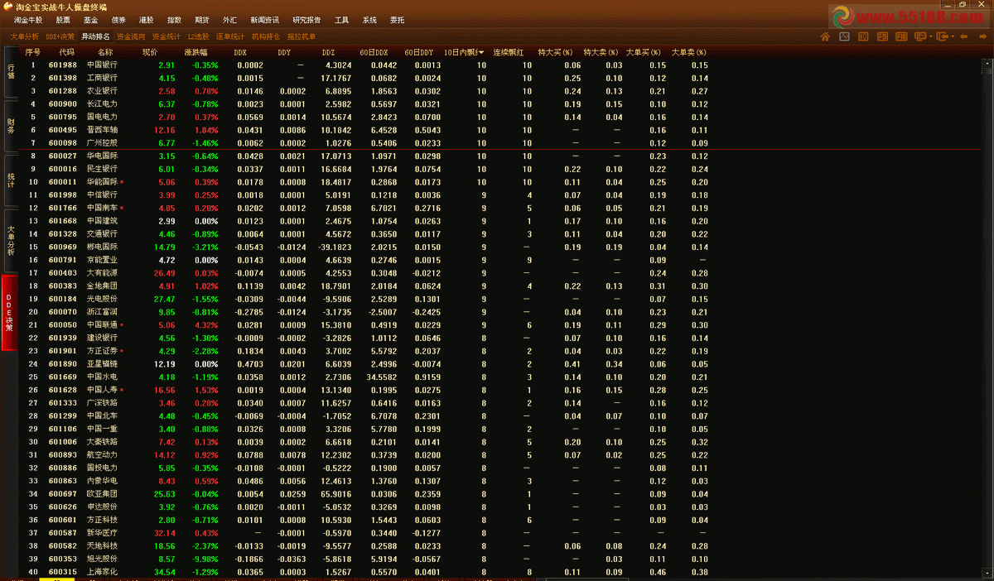Image resolution: width=994 pixels, height=581 pixels.
Task: Switch to the 机构持仓 sub-tab
Action: [x=267, y=36]
